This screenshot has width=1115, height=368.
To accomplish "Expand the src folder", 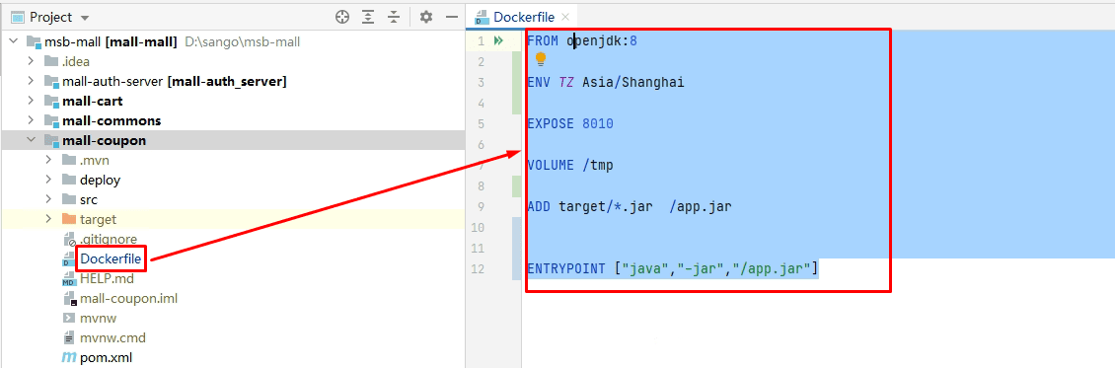I will pos(48,199).
